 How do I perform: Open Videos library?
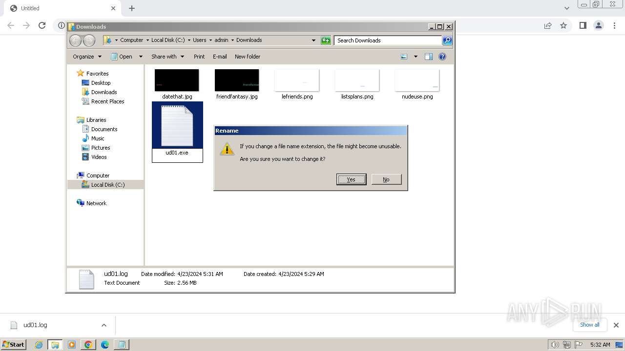coord(99,157)
